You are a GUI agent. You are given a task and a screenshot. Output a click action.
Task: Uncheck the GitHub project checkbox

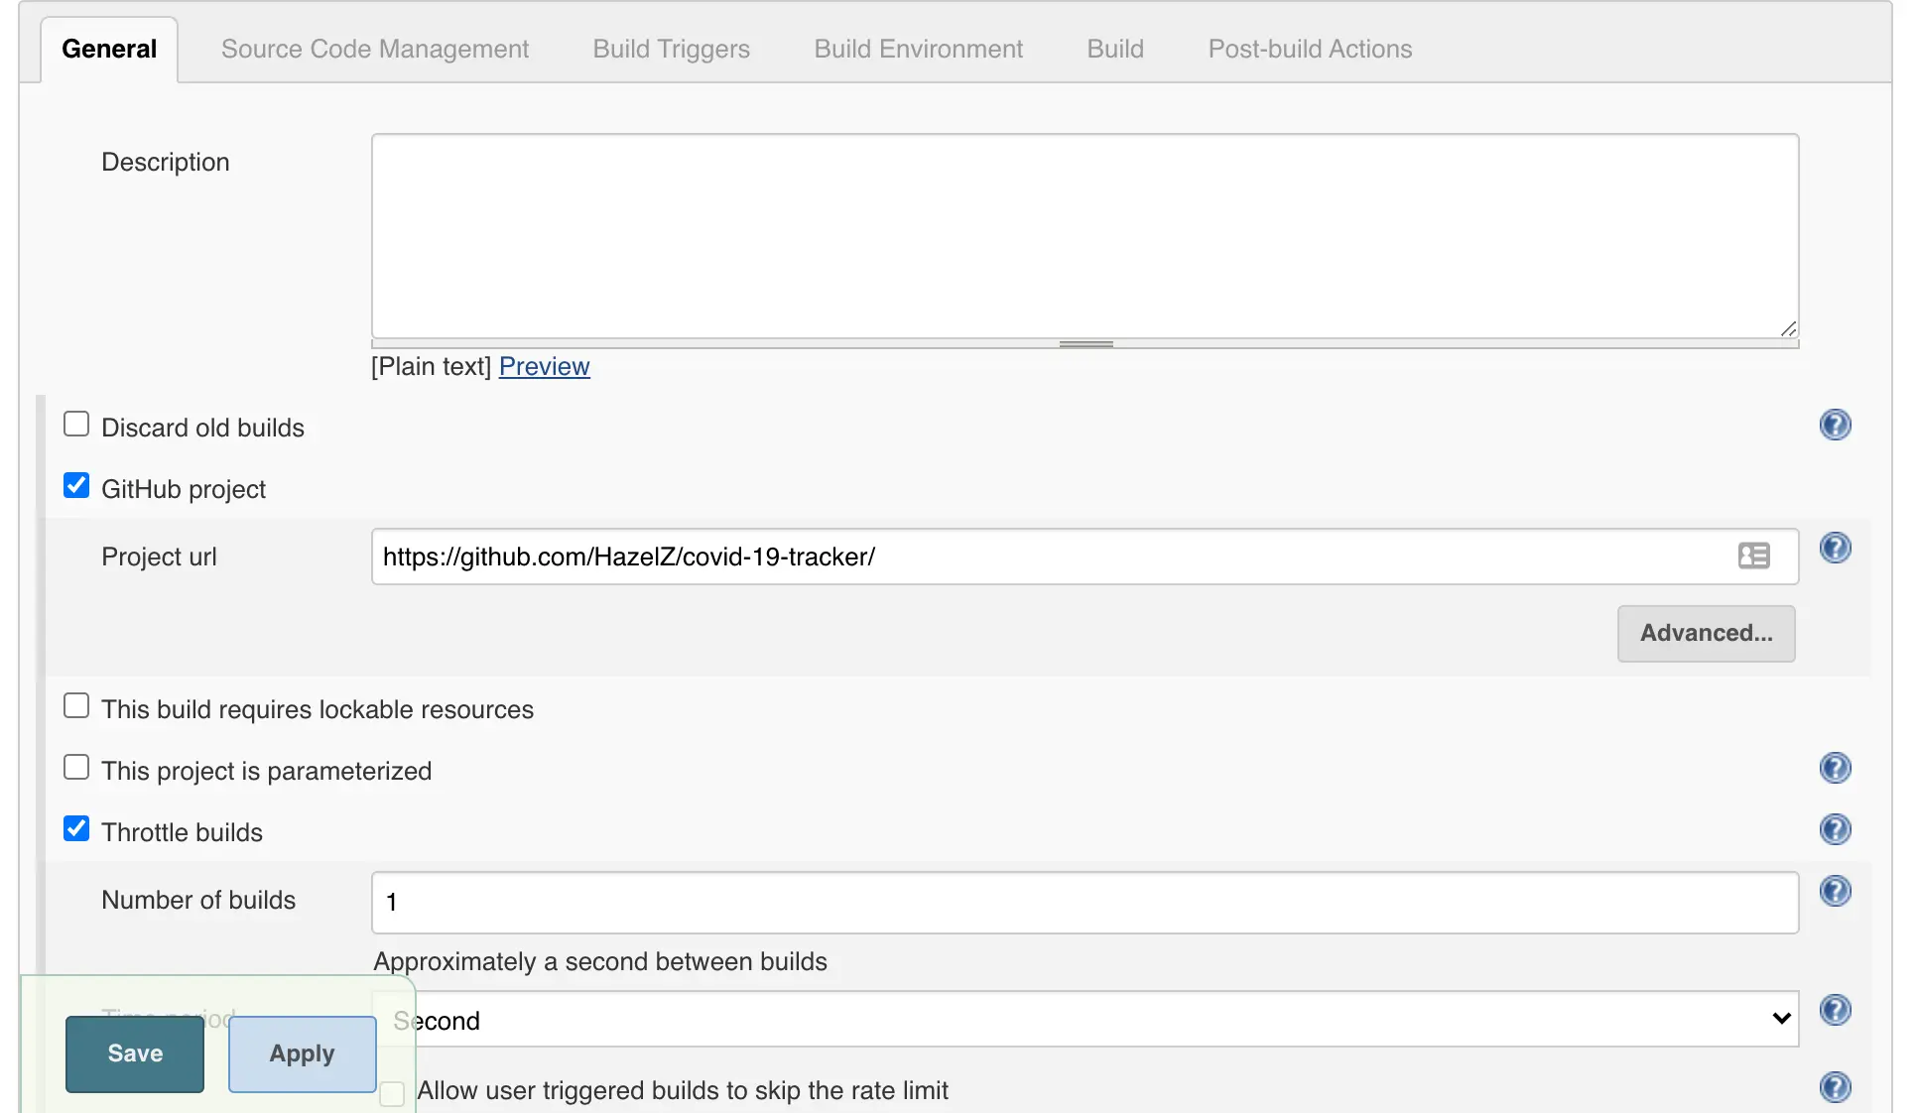(76, 486)
